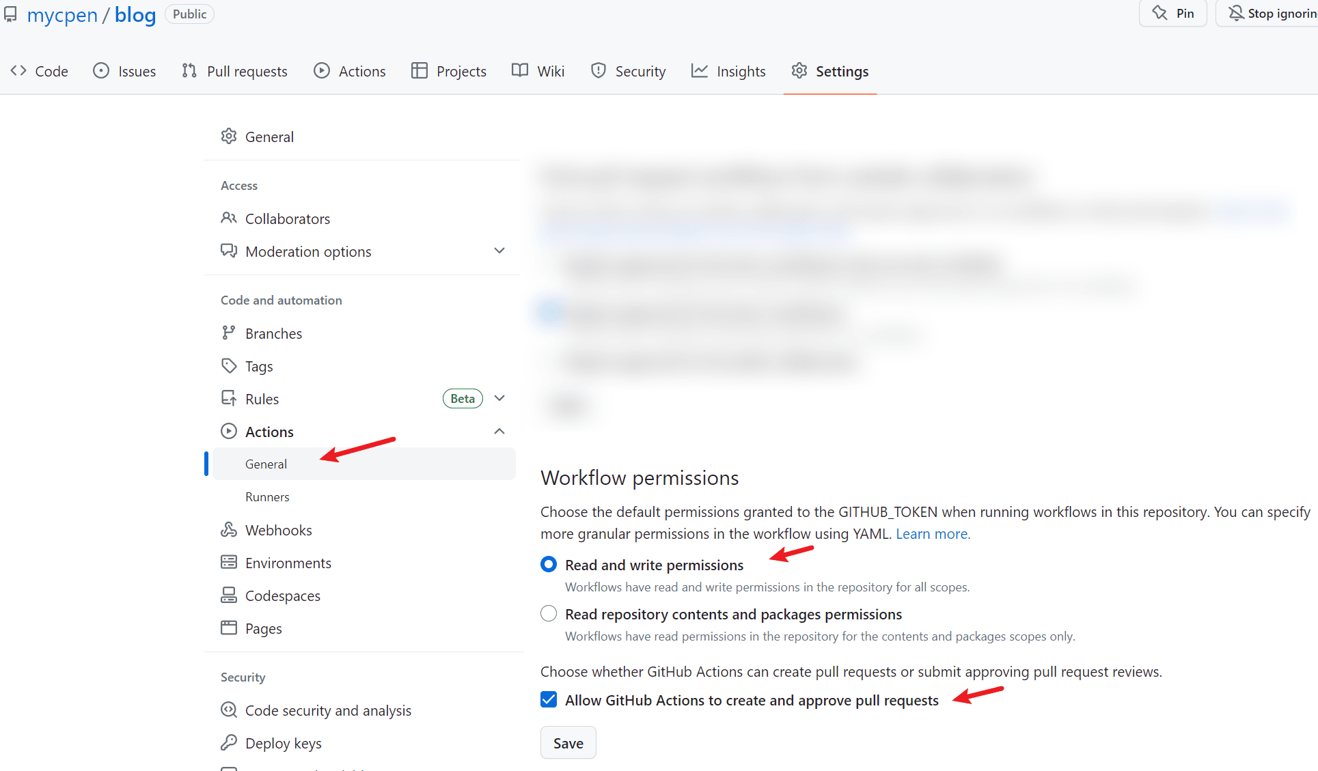1318x771 pixels.
Task: Click the Codespaces icon
Action: click(229, 595)
